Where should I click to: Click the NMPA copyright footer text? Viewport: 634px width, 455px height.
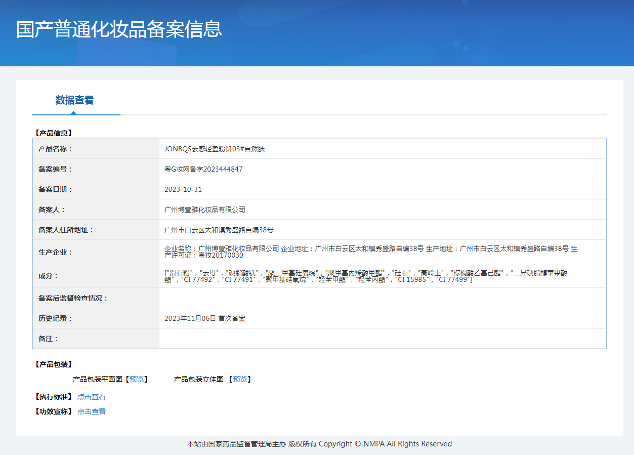319,444
